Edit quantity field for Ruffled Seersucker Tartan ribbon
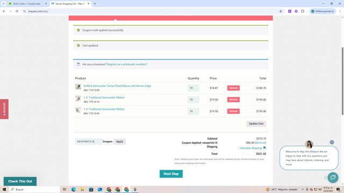The width and height of the screenshot is (344, 193). pyautogui.click(x=193, y=88)
